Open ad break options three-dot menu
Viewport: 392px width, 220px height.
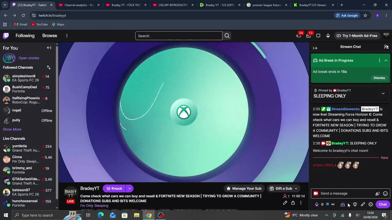(379, 61)
